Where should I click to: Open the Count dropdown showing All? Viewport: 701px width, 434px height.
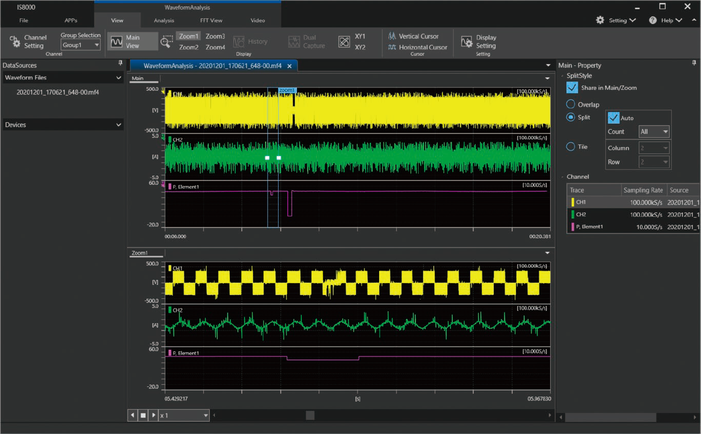[x=653, y=131]
